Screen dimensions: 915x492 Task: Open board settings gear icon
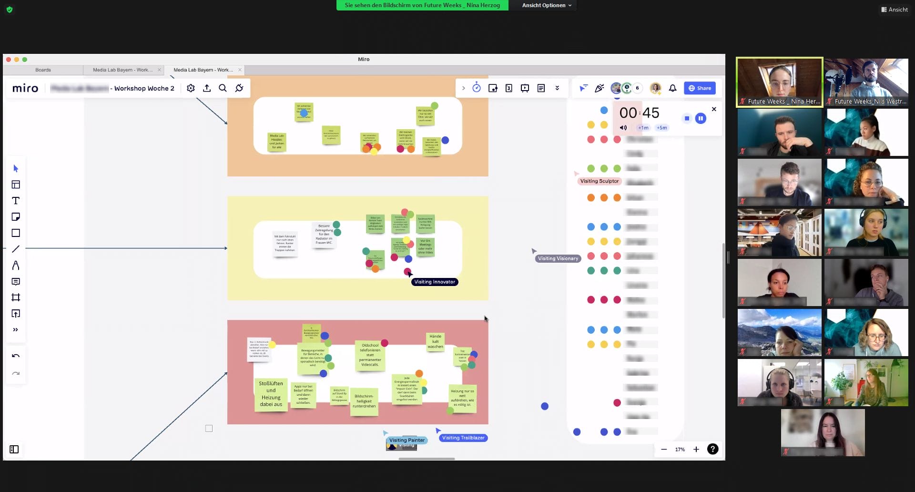[x=191, y=88]
